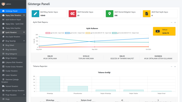The height and width of the screenshot is (102, 182).
Task: Click the PhoneNumber bar in click chart
Action: [78, 89]
